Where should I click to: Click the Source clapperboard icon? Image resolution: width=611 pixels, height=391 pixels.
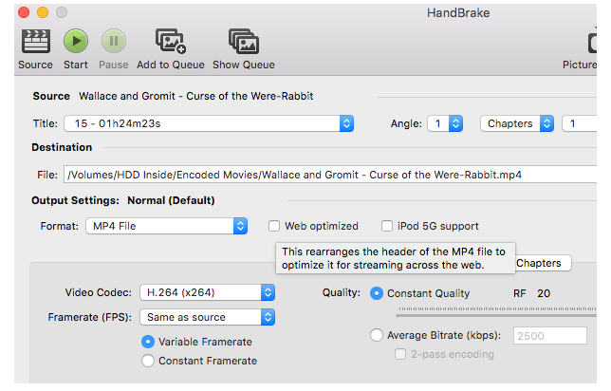35,41
